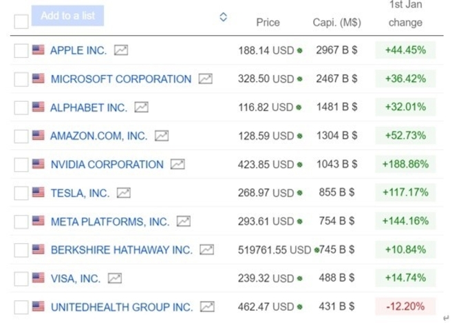Tick the select-all checkbox in the header

pos(21,21)
